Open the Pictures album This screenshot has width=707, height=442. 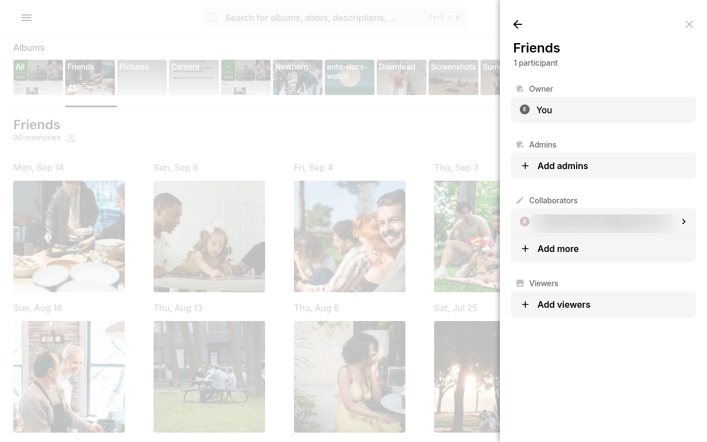142,77
